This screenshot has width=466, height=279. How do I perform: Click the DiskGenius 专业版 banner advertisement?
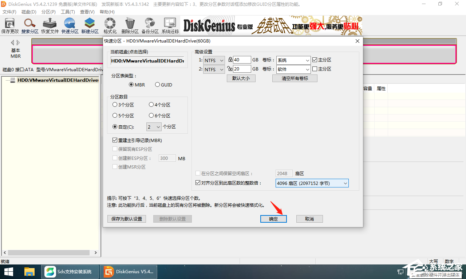click(271, 25)
